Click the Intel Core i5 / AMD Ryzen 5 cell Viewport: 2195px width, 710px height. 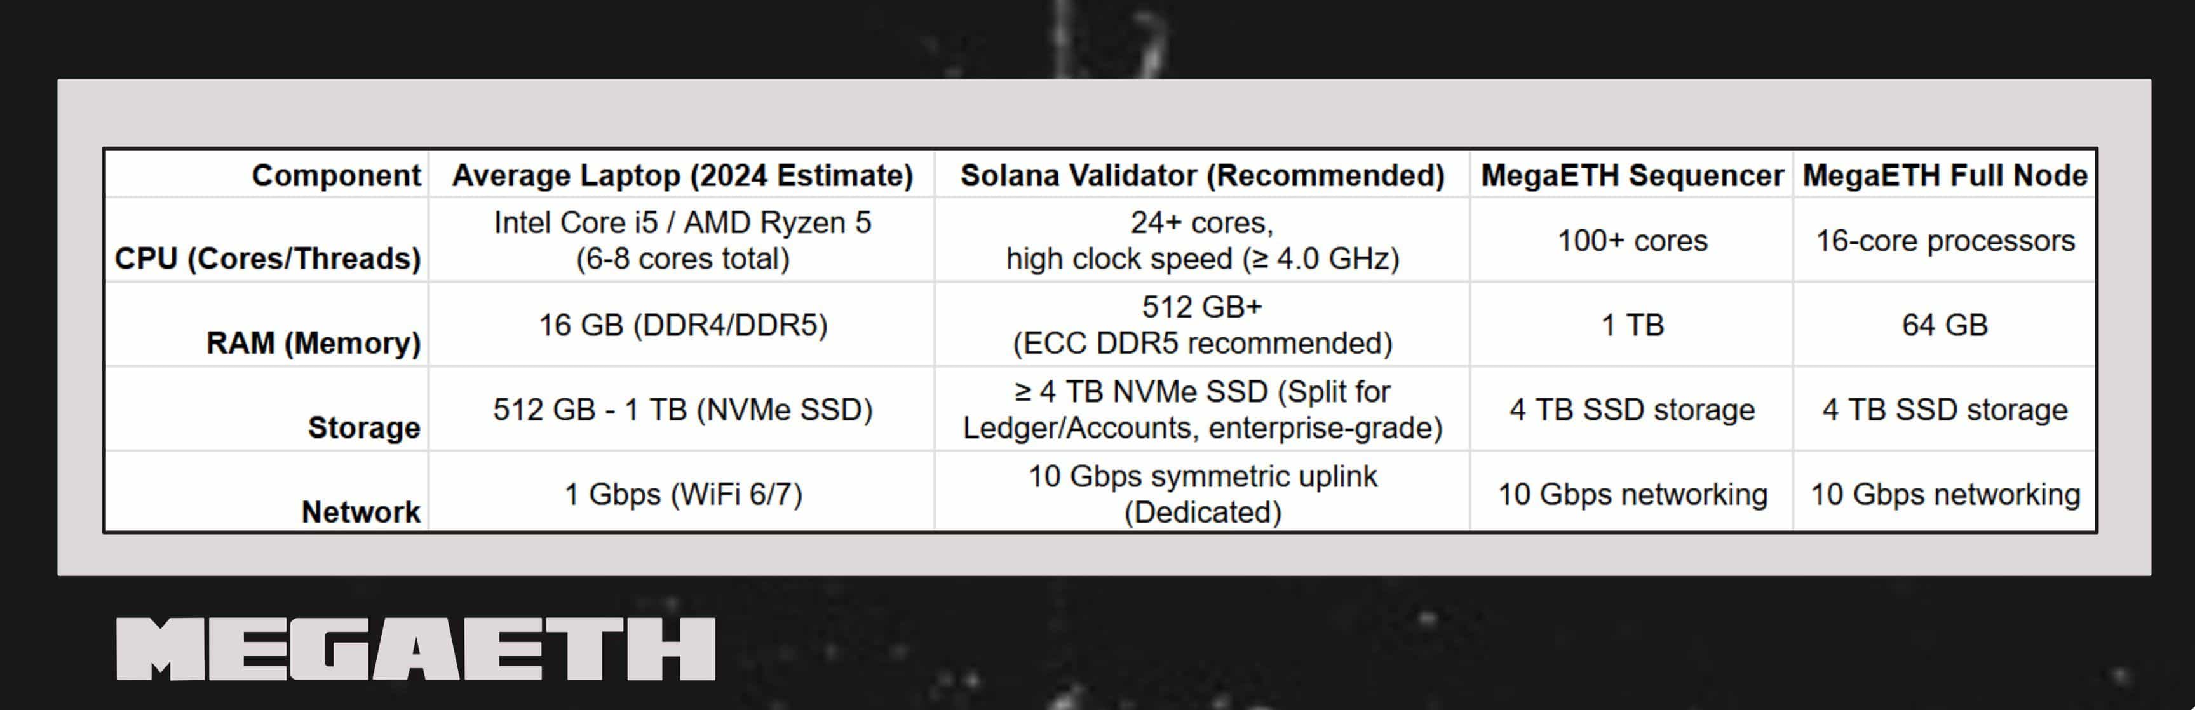point(682,240)
